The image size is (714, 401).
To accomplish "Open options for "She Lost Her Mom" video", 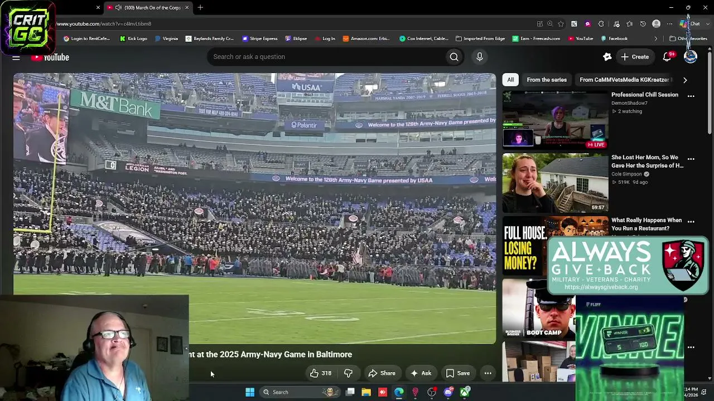I will point(691,159).
